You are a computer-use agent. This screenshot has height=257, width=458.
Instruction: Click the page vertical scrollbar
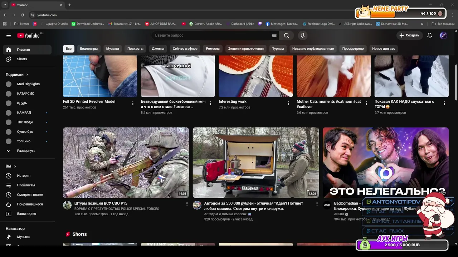(x=455, y=82)
